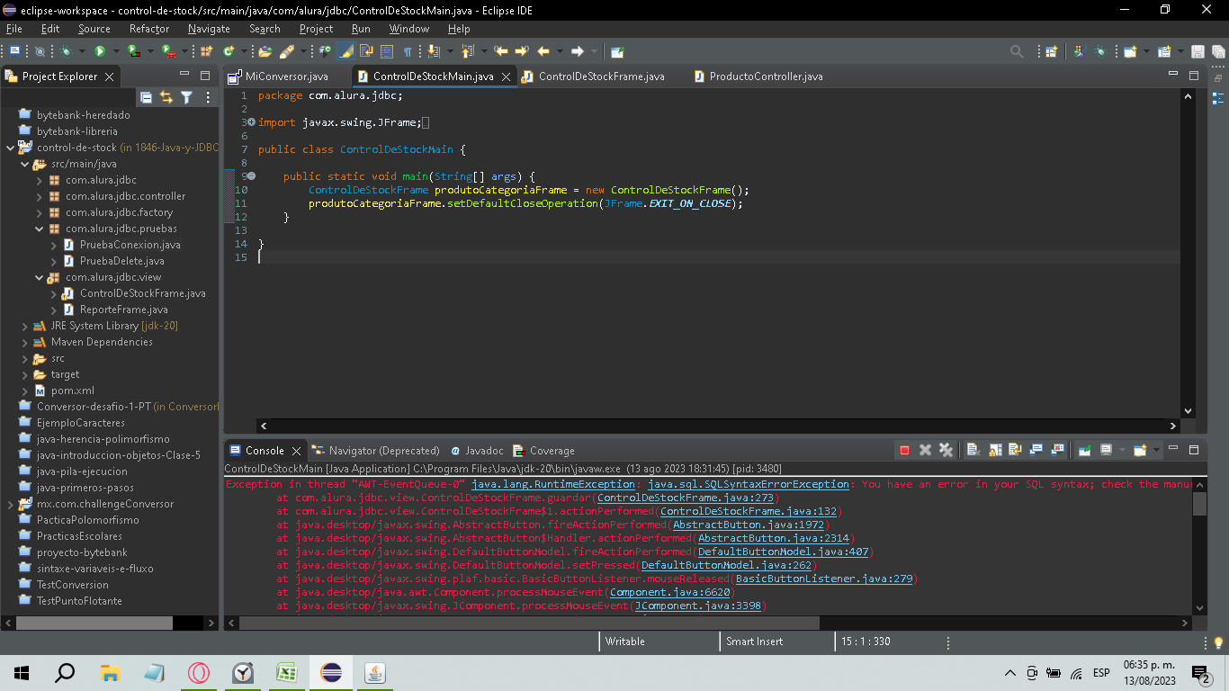Go to Last Edit Location icon
The image size is (1229, 691).
tap(500, 51)
